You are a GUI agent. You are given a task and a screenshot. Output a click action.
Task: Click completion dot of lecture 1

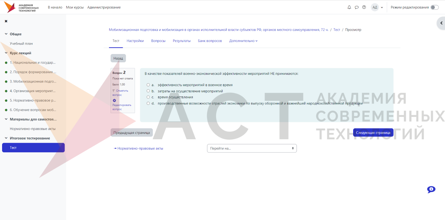tap(6, 63)
